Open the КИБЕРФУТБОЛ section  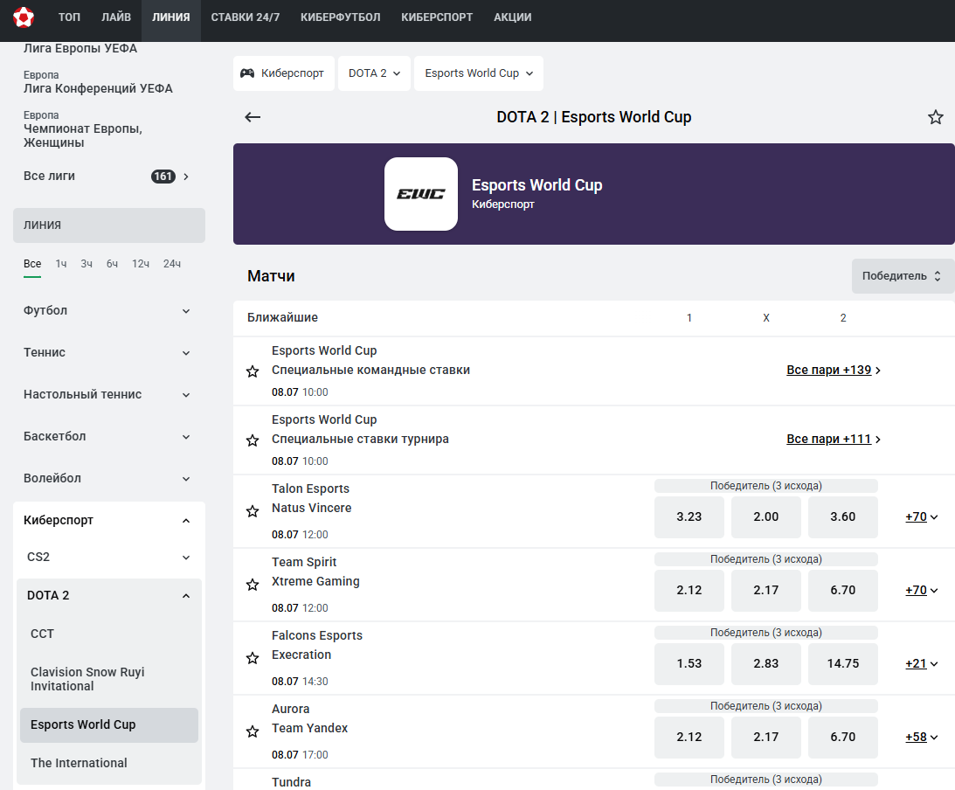341,17
